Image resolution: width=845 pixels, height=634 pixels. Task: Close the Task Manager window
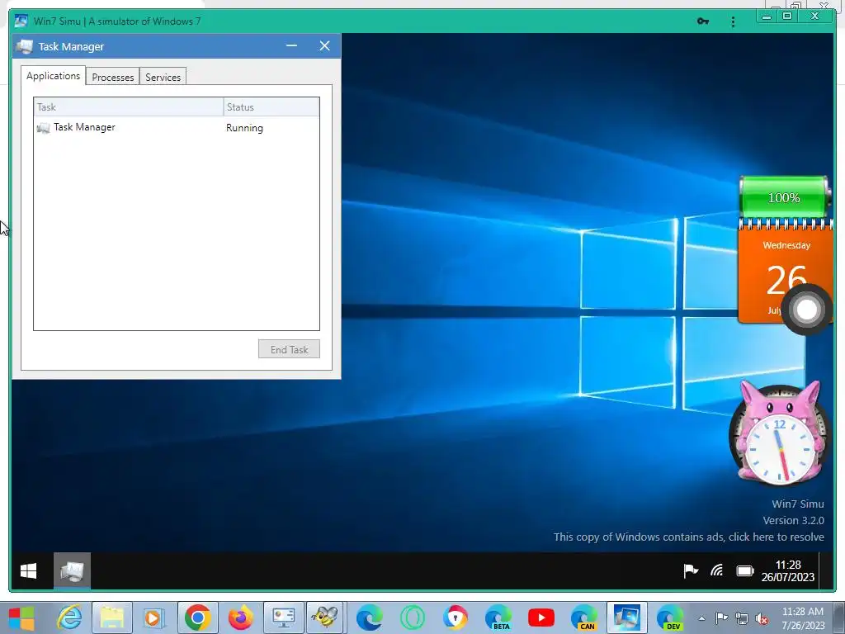pyautogui.click(x=324, y=46)
